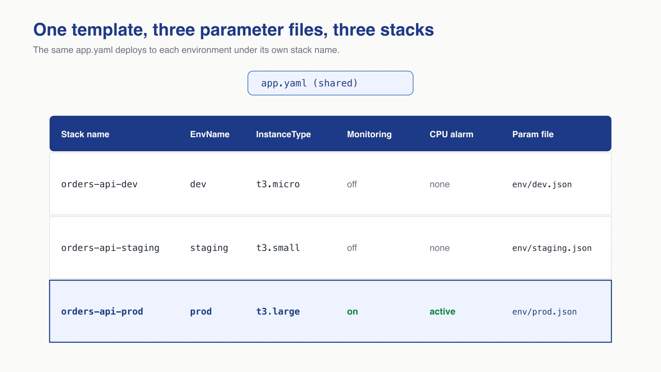This screenshot has height=372, width=661.
Task: Click the Param file column header
Action: click(533, 134)
